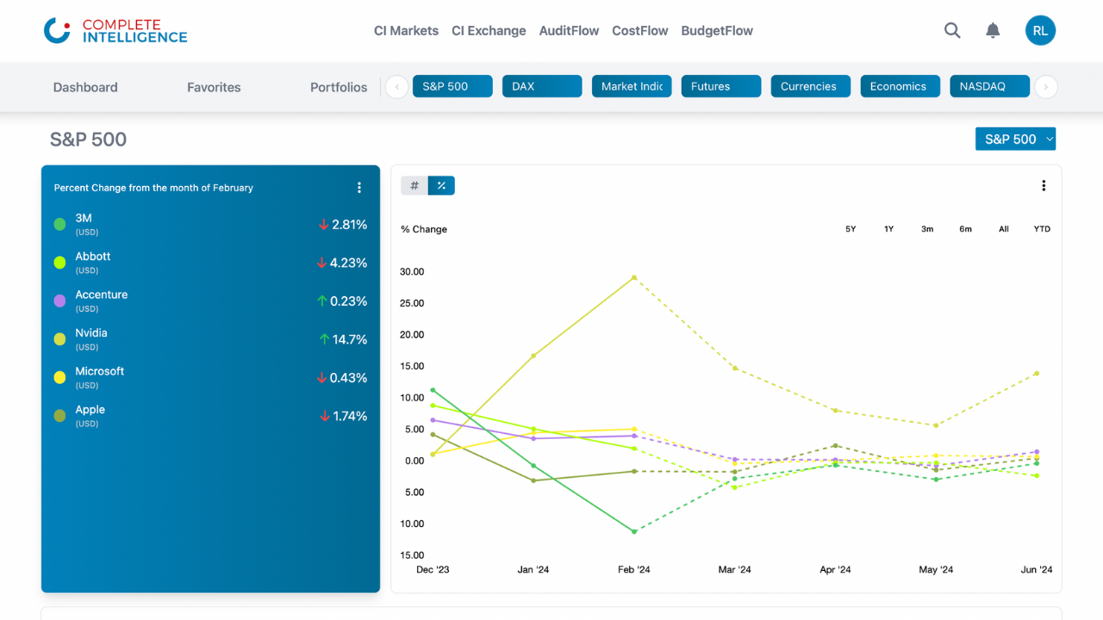This screenshot has width=1103, height=620.
Task: Switch to the Portfolios tab
Action: click(339, 87)
